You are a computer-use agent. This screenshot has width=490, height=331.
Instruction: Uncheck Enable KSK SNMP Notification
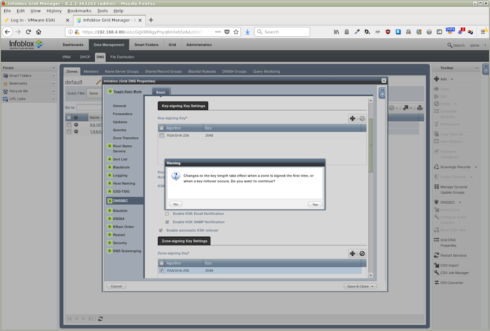pyautogui.click(x=167, y=222)
